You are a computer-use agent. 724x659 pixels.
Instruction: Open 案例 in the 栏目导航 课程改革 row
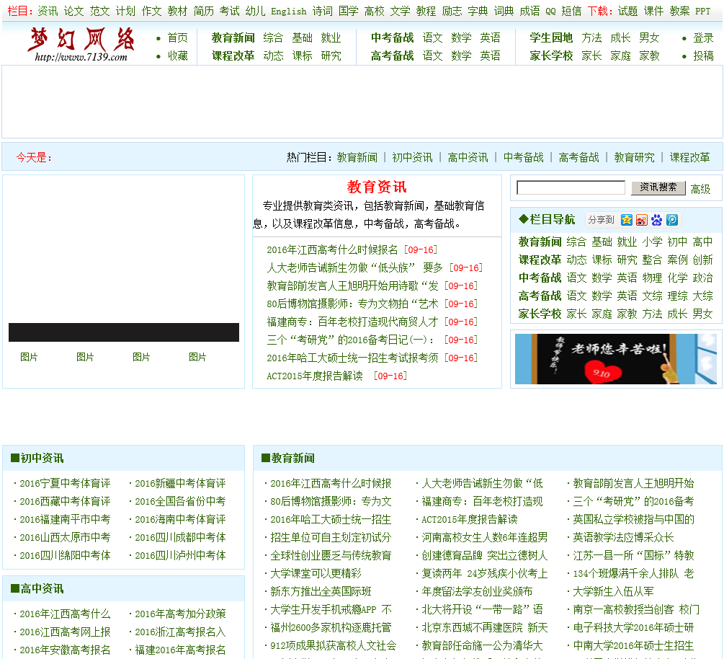click(x=677, y=260)
